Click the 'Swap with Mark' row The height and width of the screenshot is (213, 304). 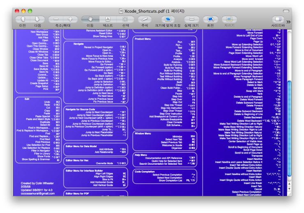click(x=263, y=91)
